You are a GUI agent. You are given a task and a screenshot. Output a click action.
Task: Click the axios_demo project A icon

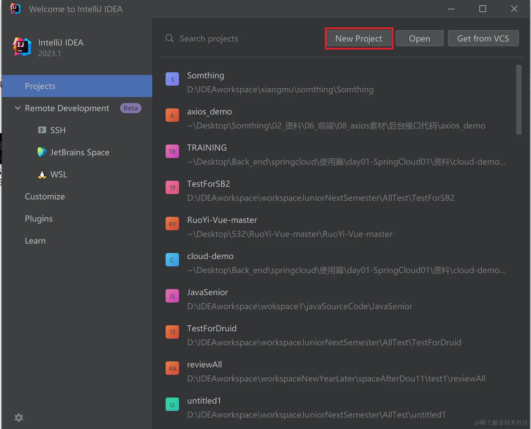(x=172, y=115)
